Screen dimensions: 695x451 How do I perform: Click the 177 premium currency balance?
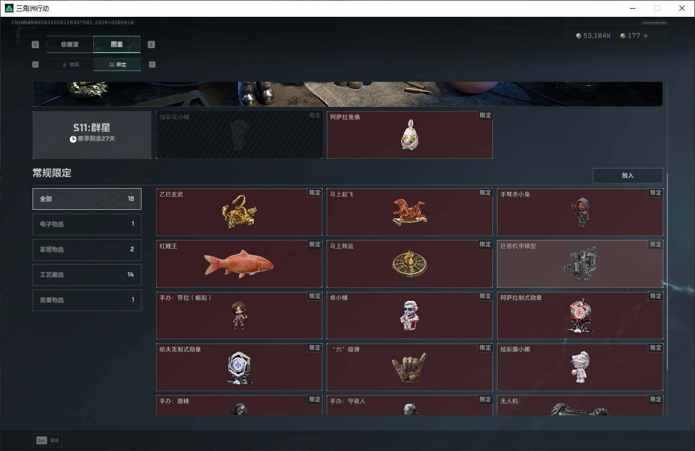(630, 36)
